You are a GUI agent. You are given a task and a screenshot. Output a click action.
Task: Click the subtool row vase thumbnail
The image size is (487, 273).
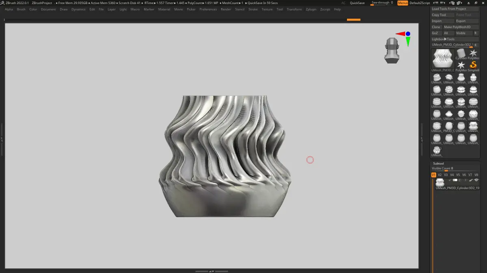click(440, 182)
